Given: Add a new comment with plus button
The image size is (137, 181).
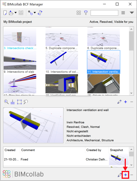Looking at the screenshot, I should 126,175.
